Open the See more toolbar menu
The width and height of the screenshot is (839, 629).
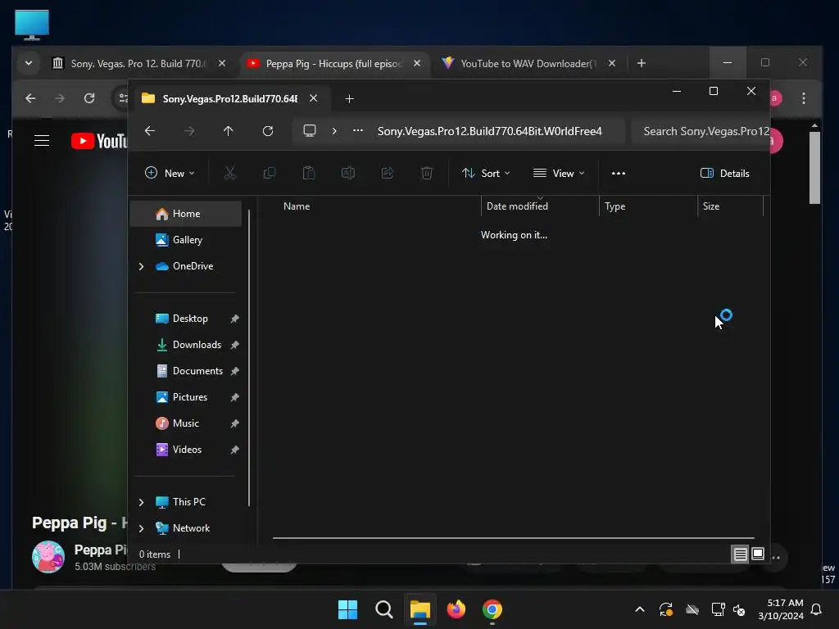click(x=619, y=174)
